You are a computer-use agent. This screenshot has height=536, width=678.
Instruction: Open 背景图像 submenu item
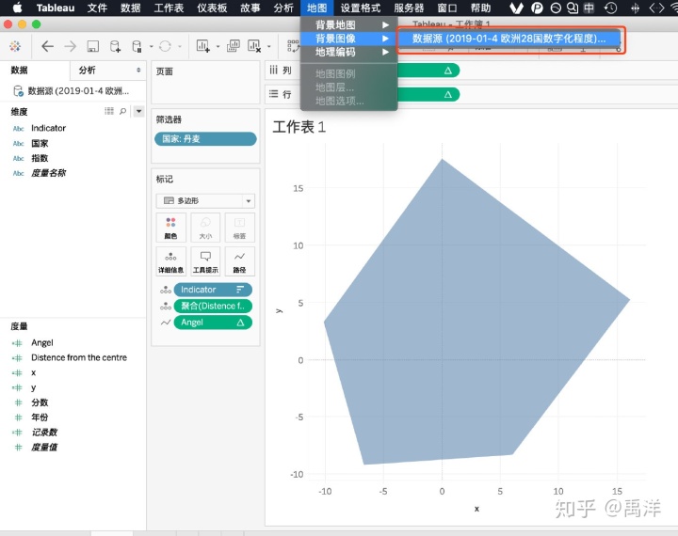click(x=349, y=39)
